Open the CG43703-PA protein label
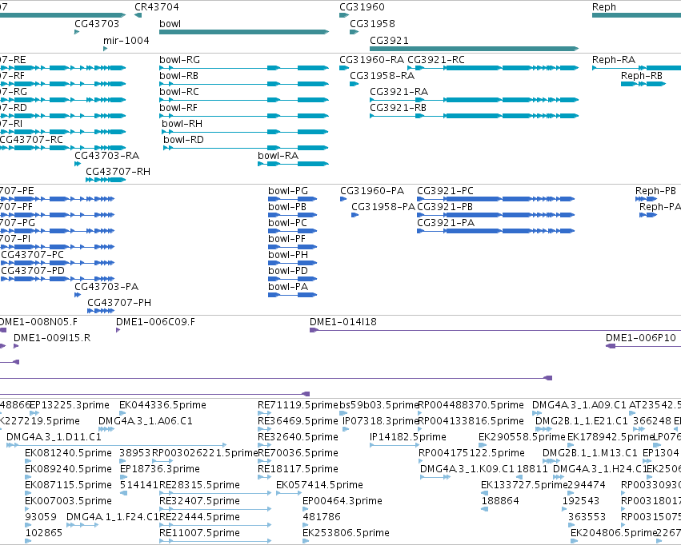Screen dimensions: 681x545 click(106, 288)
